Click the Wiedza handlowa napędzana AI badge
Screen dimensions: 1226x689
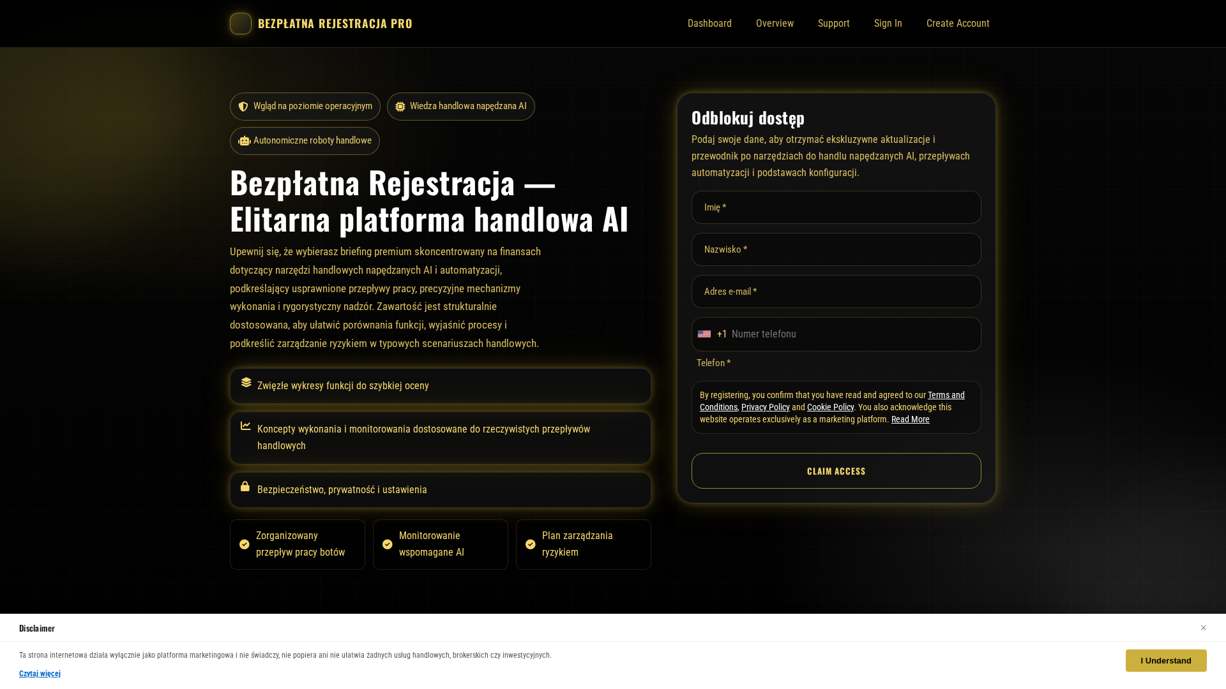(x=461, y=107)
